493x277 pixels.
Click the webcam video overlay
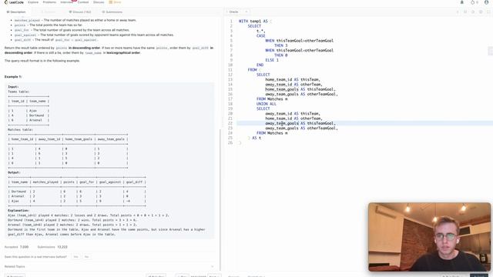point(429,237)
